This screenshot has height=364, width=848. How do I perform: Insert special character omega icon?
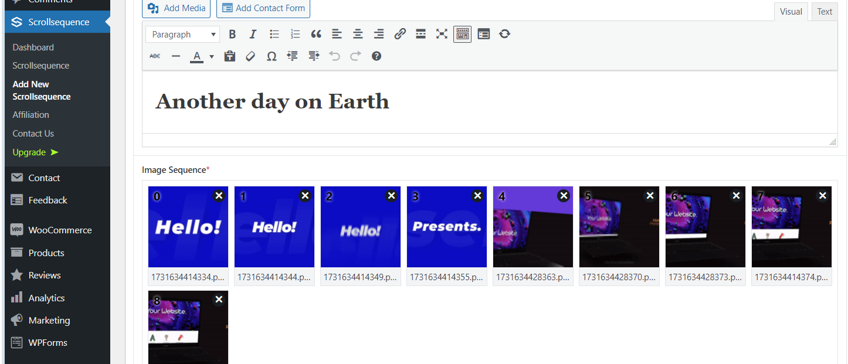coord(272,56)
